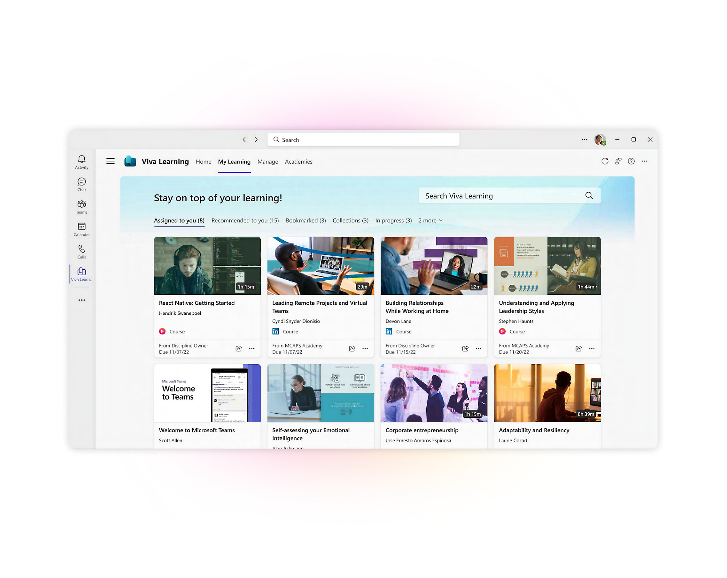The image size is (727, 578).
Task: Open Calendar from sidebar
Action: pos(83,229)
